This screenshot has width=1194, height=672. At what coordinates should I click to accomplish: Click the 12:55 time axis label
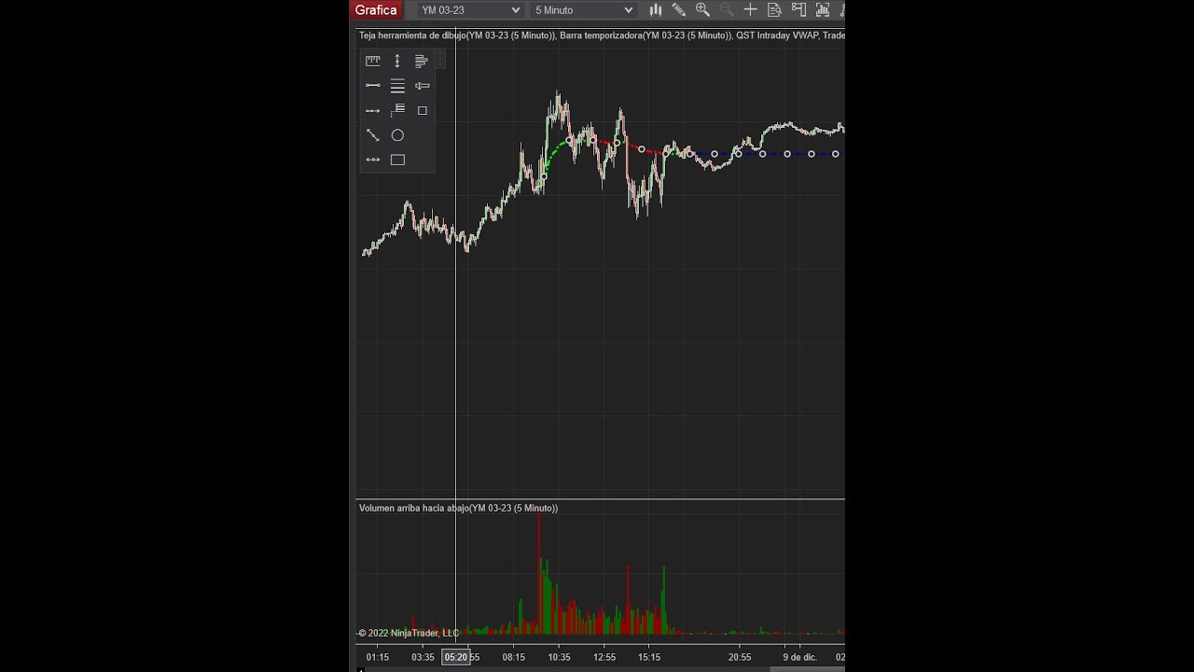604,657
